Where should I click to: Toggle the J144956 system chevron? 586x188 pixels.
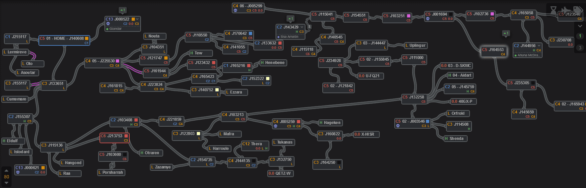(539, 46)
